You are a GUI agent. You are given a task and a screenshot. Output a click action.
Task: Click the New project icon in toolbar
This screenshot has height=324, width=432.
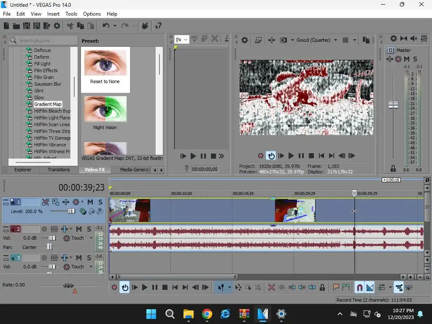tap(6, 26)
